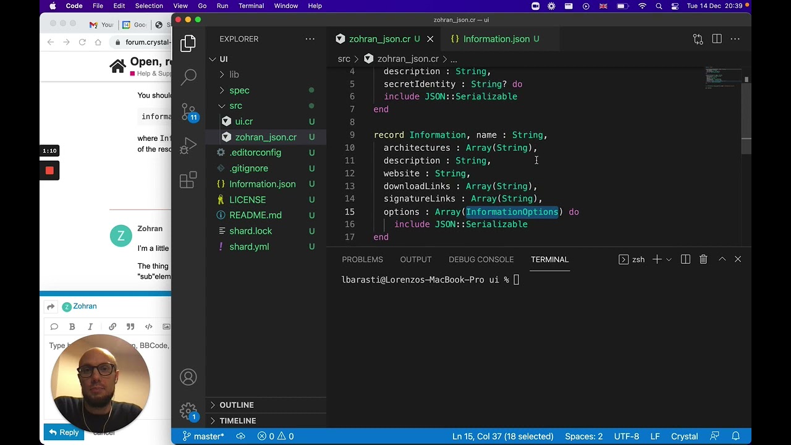Viewport: 791px width, 445px height.
Task: Open the Spaces: 2 indentation selector
Action: tap(583, 436)
